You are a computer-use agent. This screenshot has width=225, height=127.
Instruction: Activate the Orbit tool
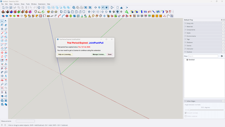coord(2,80)
